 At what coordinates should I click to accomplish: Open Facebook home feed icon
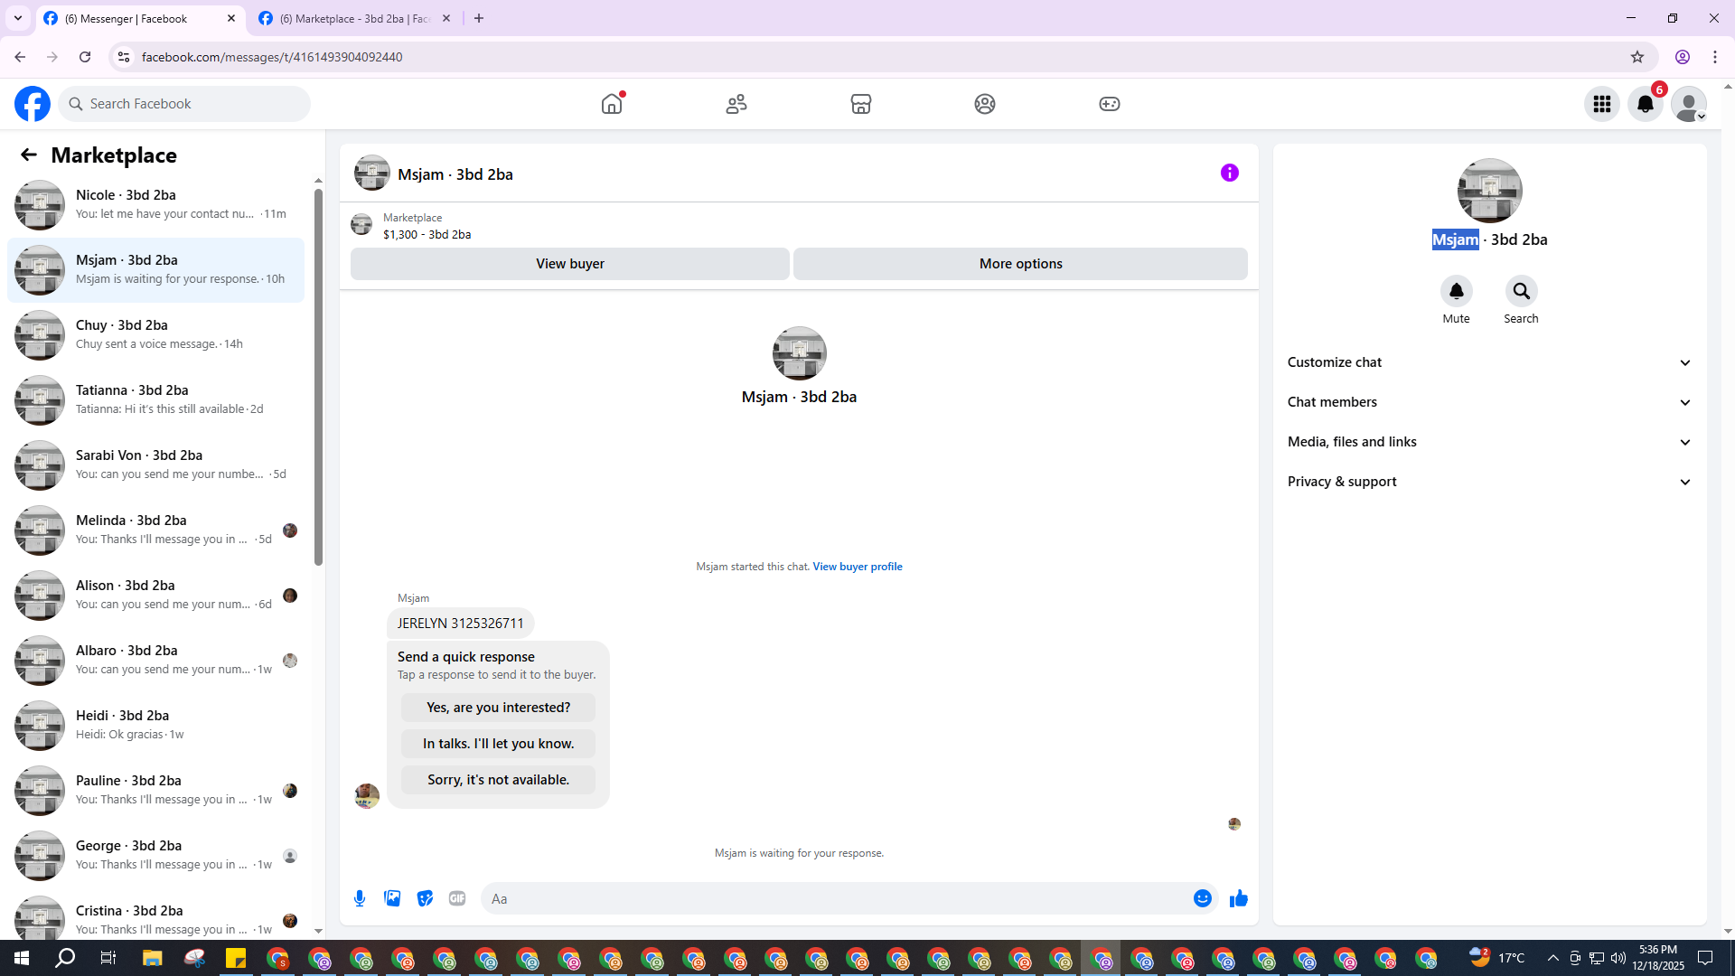pos(612,104)
